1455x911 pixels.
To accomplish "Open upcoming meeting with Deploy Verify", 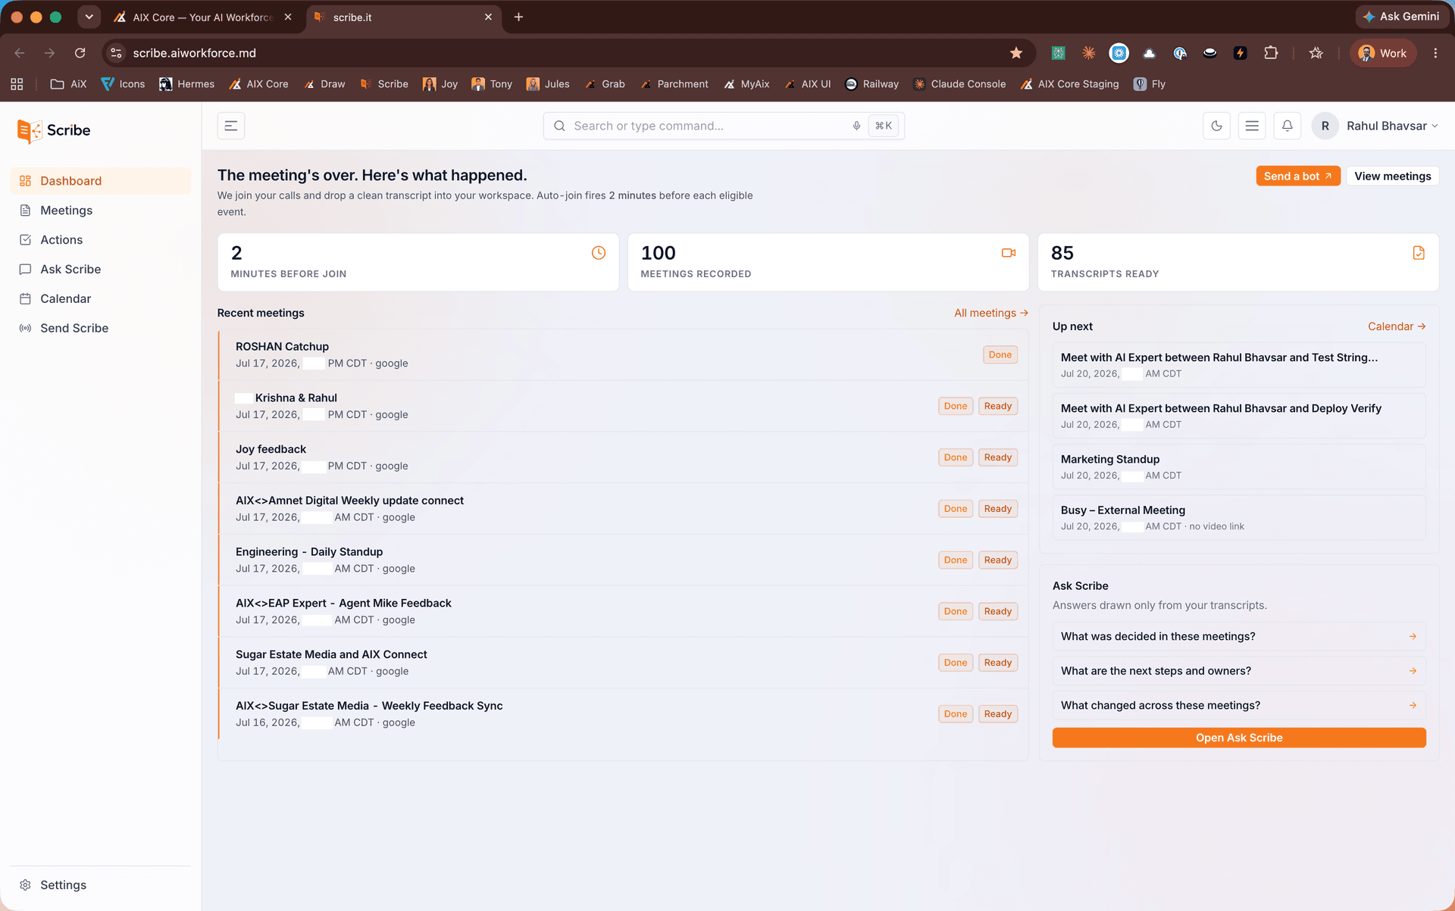I will pyautogui.click(x=1239, y=416).
